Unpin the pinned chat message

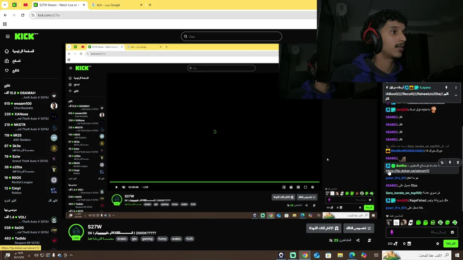pos(446,87)
